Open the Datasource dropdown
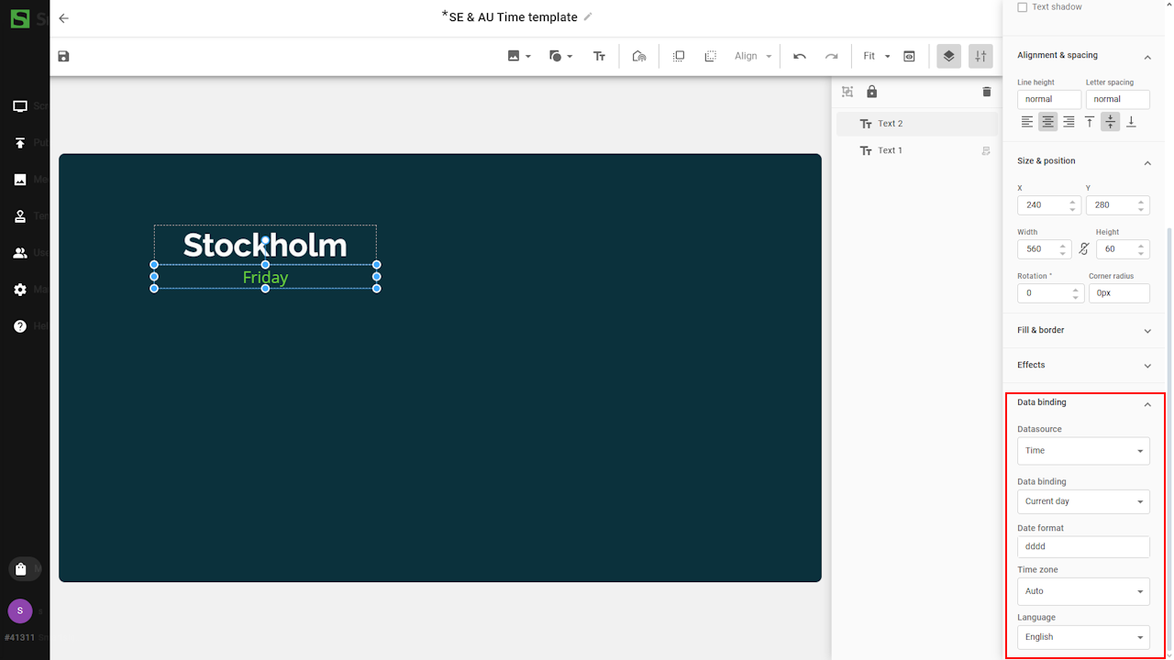The height and width of the screenshot is (660, 1174). (x=1082, y=451)
